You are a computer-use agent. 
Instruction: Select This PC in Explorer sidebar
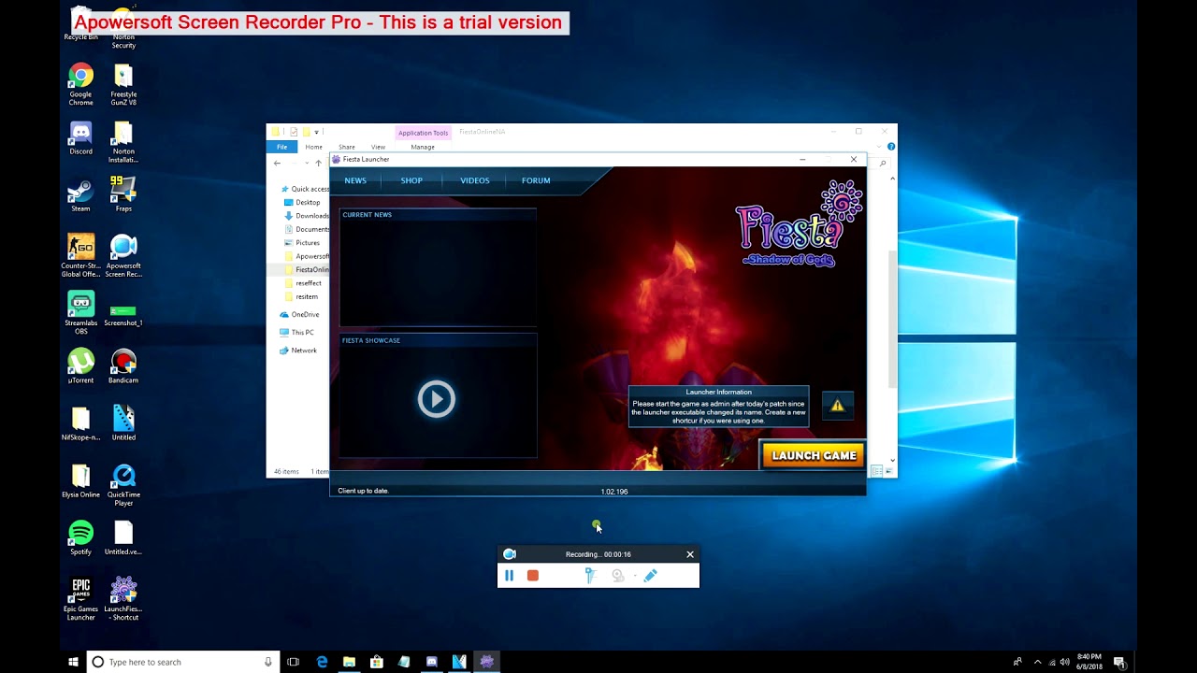click(x=296, y=332)
